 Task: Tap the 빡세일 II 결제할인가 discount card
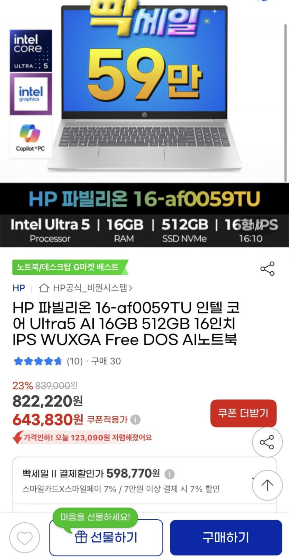[x=144, y=481]
